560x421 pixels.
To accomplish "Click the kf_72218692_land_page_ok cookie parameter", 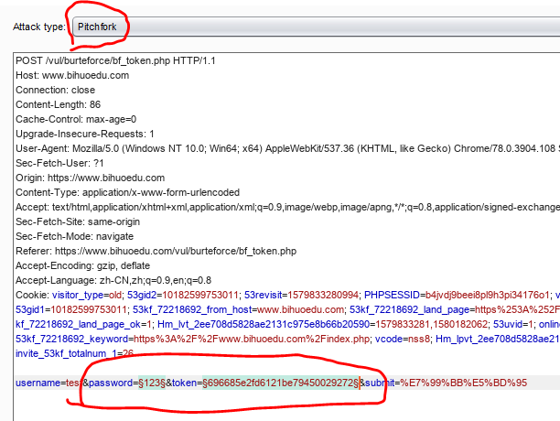I will point(83,324).
